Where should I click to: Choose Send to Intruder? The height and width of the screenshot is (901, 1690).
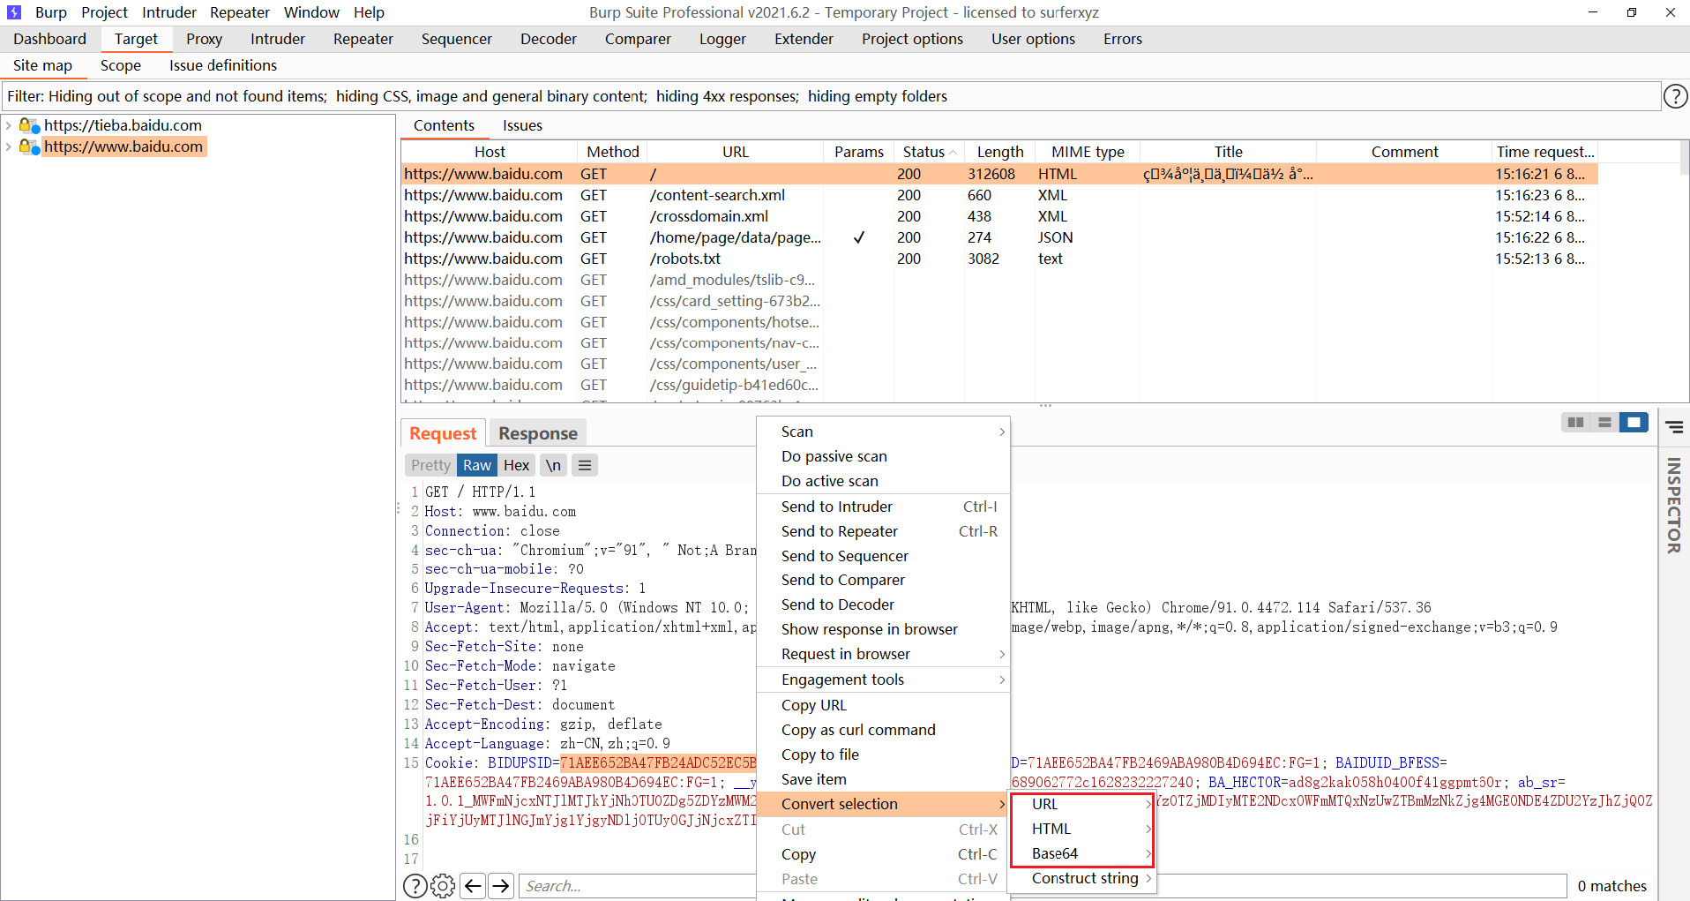click(883, 507)
